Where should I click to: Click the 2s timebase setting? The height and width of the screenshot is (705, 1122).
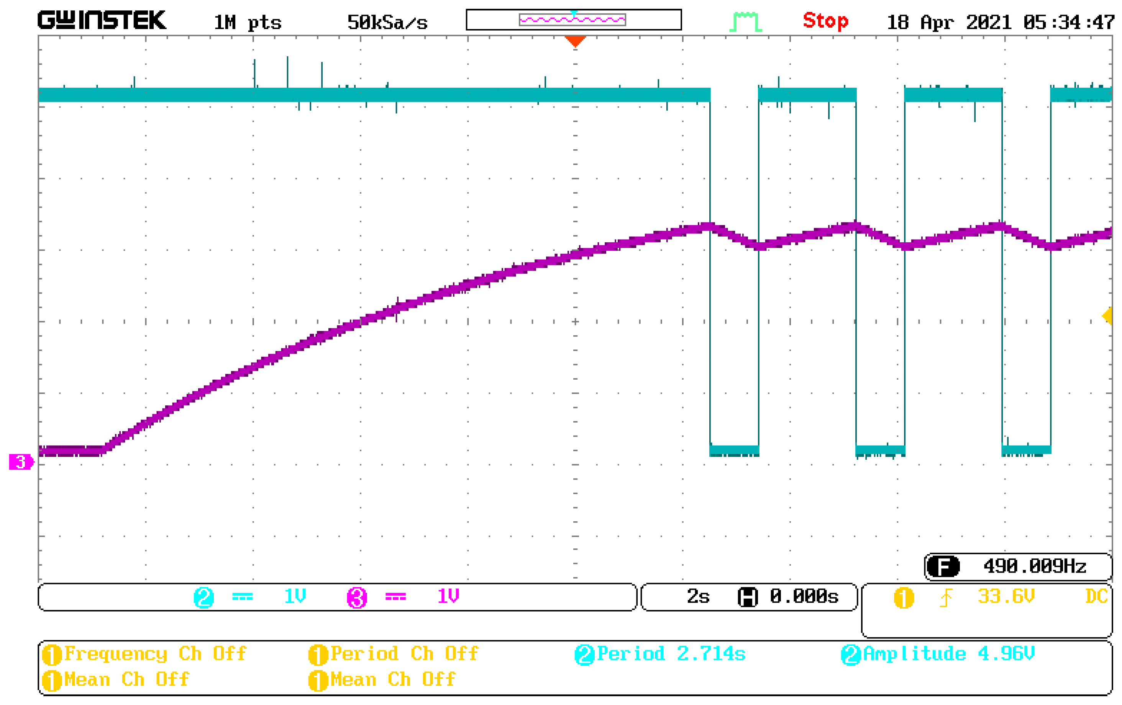(698, 597)
